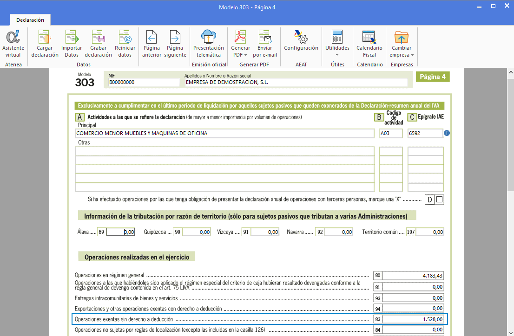This screenshot has width=514, height=336.
Task: Open AEAT Configuración
Action: [x=301, y=41]
